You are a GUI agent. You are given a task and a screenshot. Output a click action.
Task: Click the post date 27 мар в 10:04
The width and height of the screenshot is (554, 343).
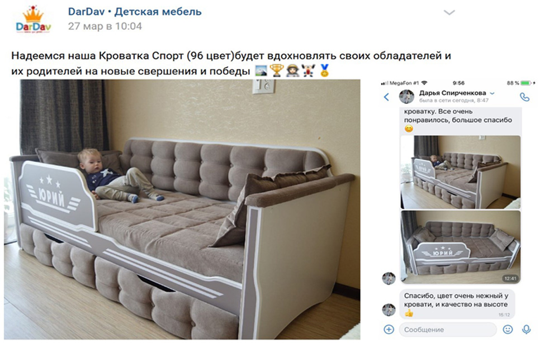tap(105, 26)
